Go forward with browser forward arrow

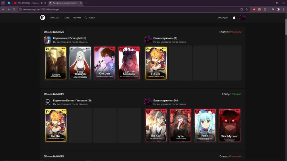8,9
